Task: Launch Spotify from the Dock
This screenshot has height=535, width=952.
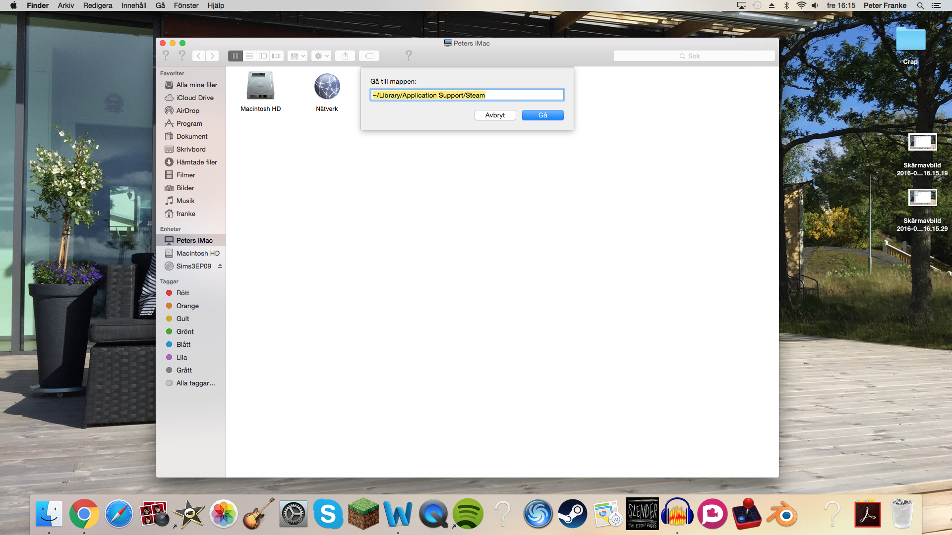Action: click(468, 514)
